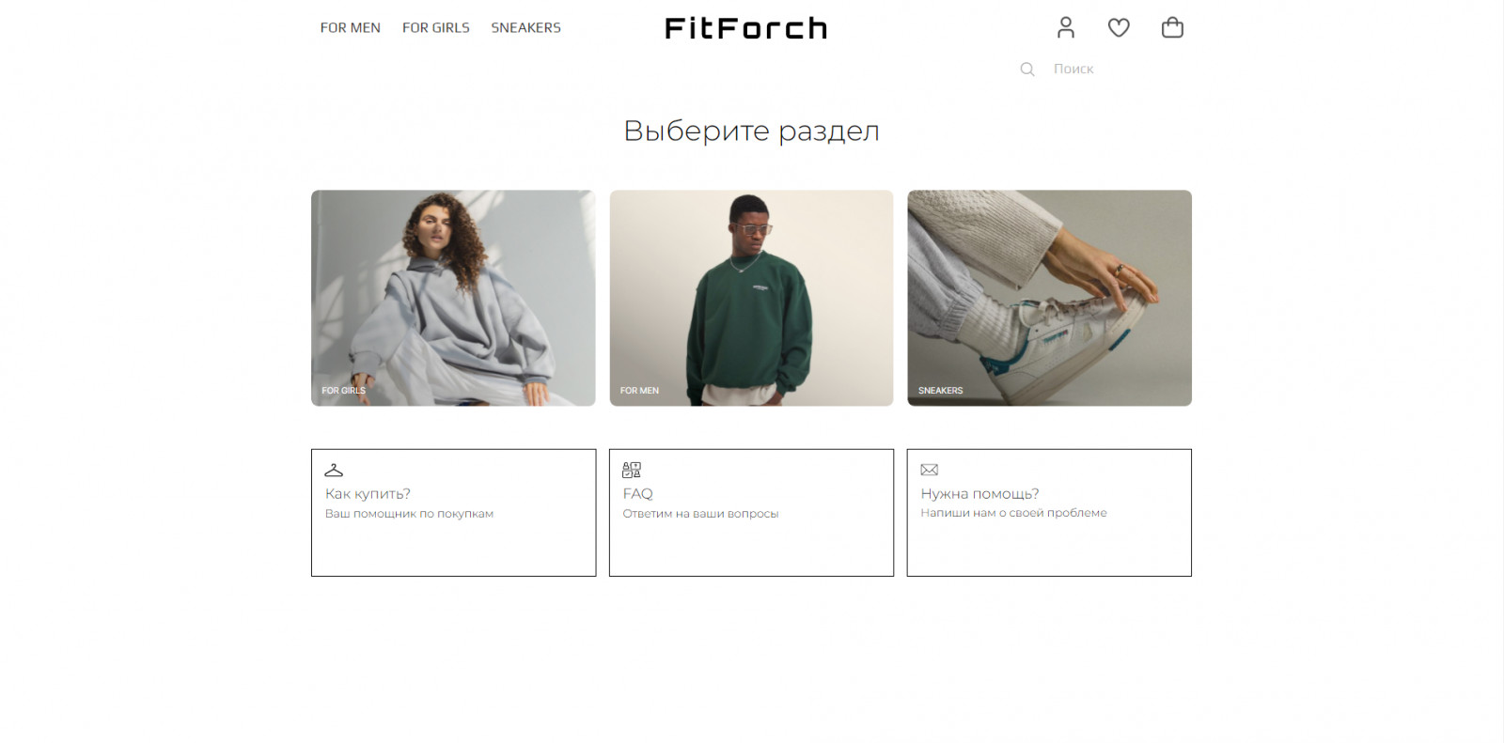Open the FAQ heading link
This screenshot has height=743, width=1504.
(637, 494)
